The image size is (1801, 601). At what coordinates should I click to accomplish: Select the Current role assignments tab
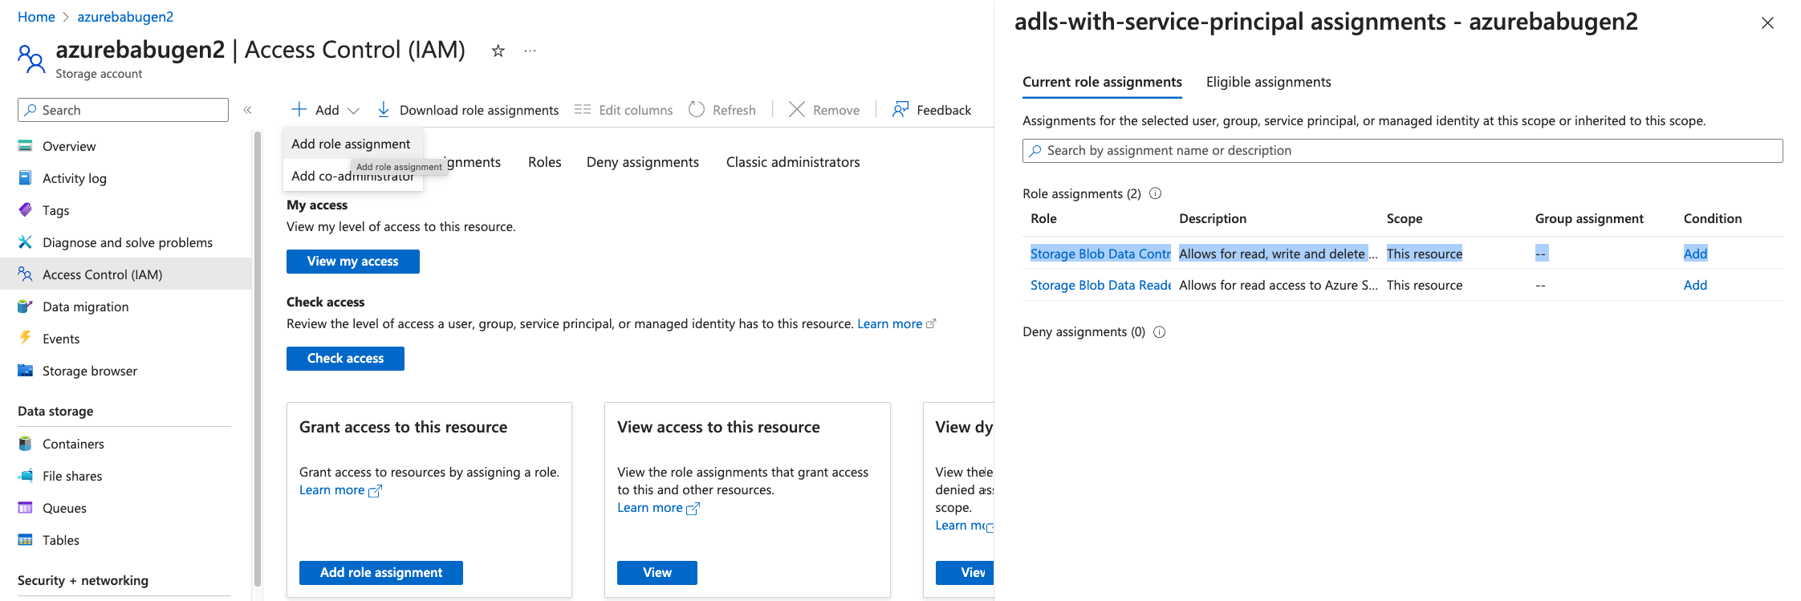[1102, 82]
